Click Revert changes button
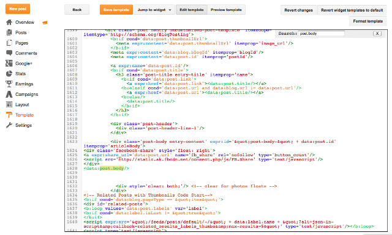Viewport: 392px width, 235px height. (298, 10)
